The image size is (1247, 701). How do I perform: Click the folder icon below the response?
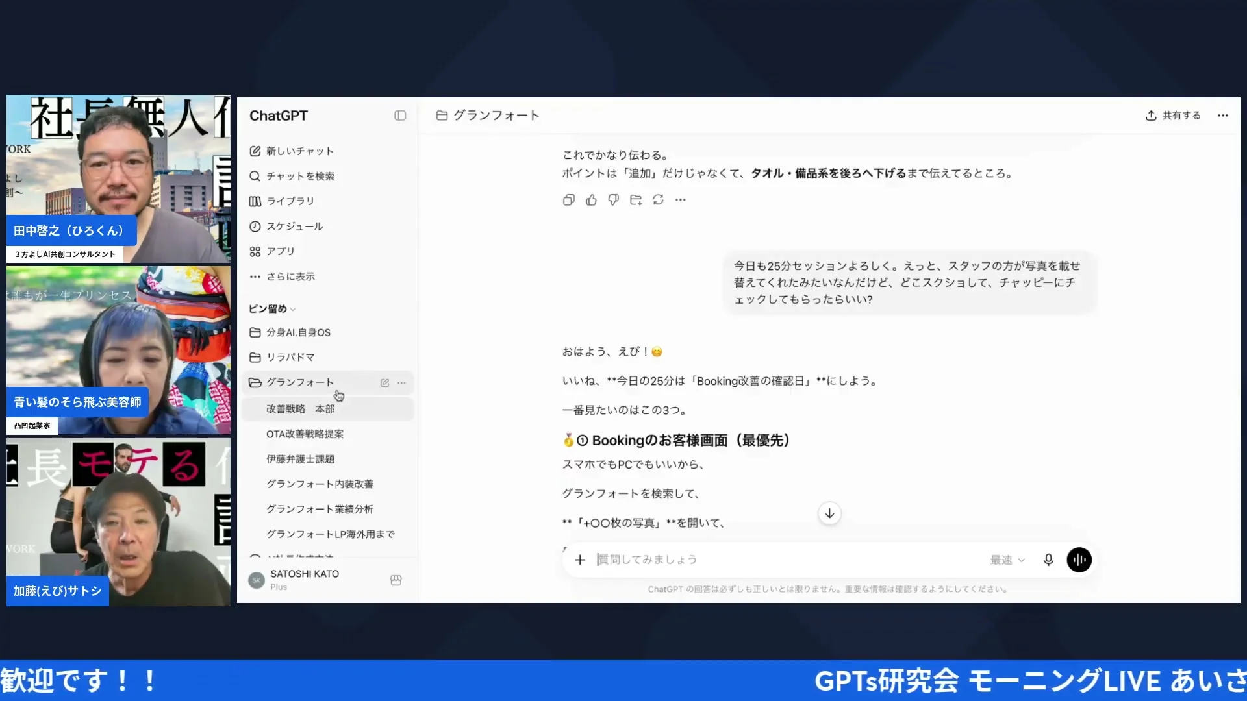(636, 200)
